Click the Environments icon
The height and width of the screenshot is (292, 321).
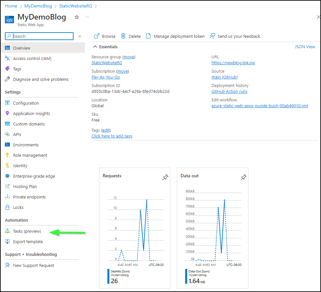tap(8, 145)
